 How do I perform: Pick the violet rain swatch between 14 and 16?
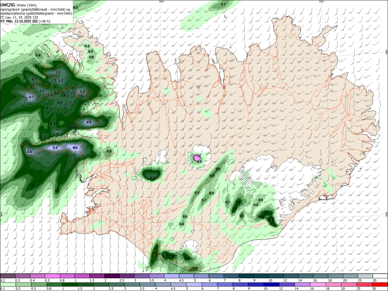click(303, 284)
